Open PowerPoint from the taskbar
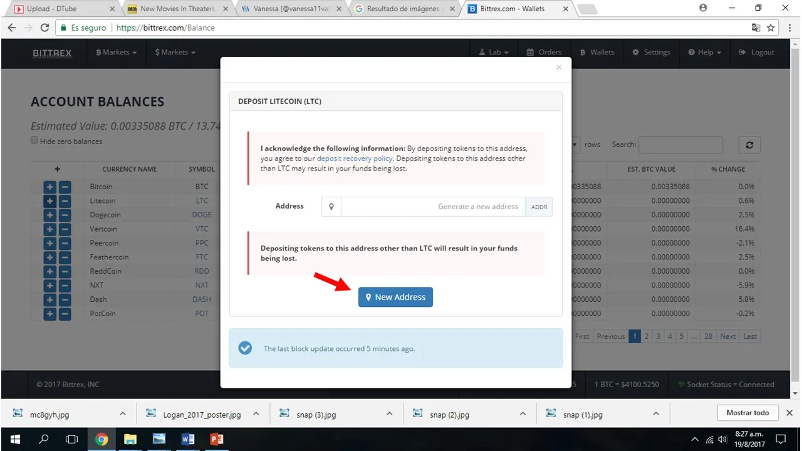The width and height of the screenshot is (802, 451). pyautogui.click(x=217, y=439)
